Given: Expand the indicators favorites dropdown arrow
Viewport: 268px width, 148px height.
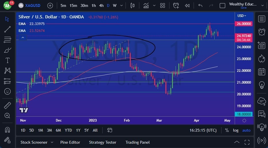Looking at the screenshot, I should click(154, 6).
